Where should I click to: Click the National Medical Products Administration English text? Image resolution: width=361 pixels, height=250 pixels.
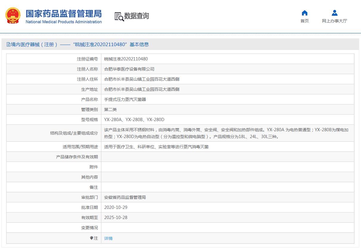(63, 22)
